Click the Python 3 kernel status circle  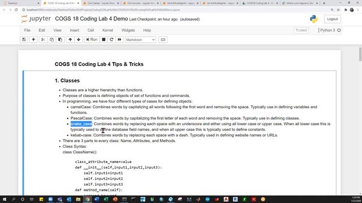pyautogui.click(x=339, y=30)
